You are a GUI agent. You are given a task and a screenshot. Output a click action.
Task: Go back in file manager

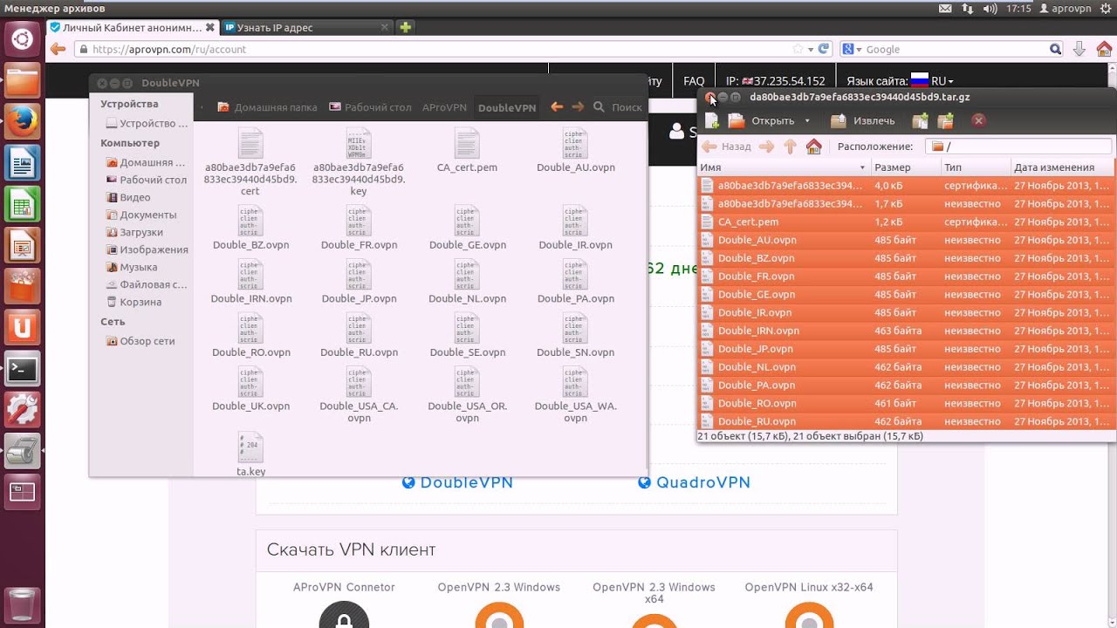pos(556,106)
